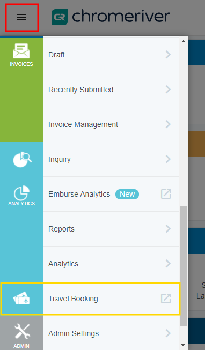The image size is (205, 350).
Task: Open the Admin wrench tools icon
Action: [x=22, y=331]
